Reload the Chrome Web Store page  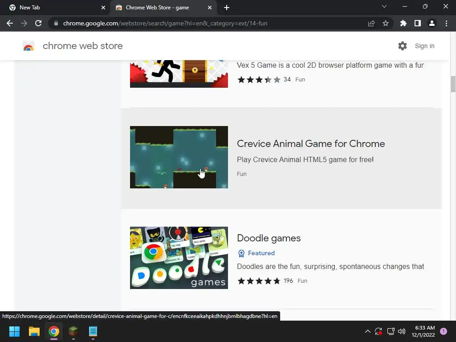(x=38, y=23)
